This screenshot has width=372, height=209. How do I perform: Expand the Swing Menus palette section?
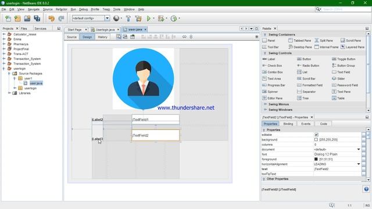click(x=265, y=105)
